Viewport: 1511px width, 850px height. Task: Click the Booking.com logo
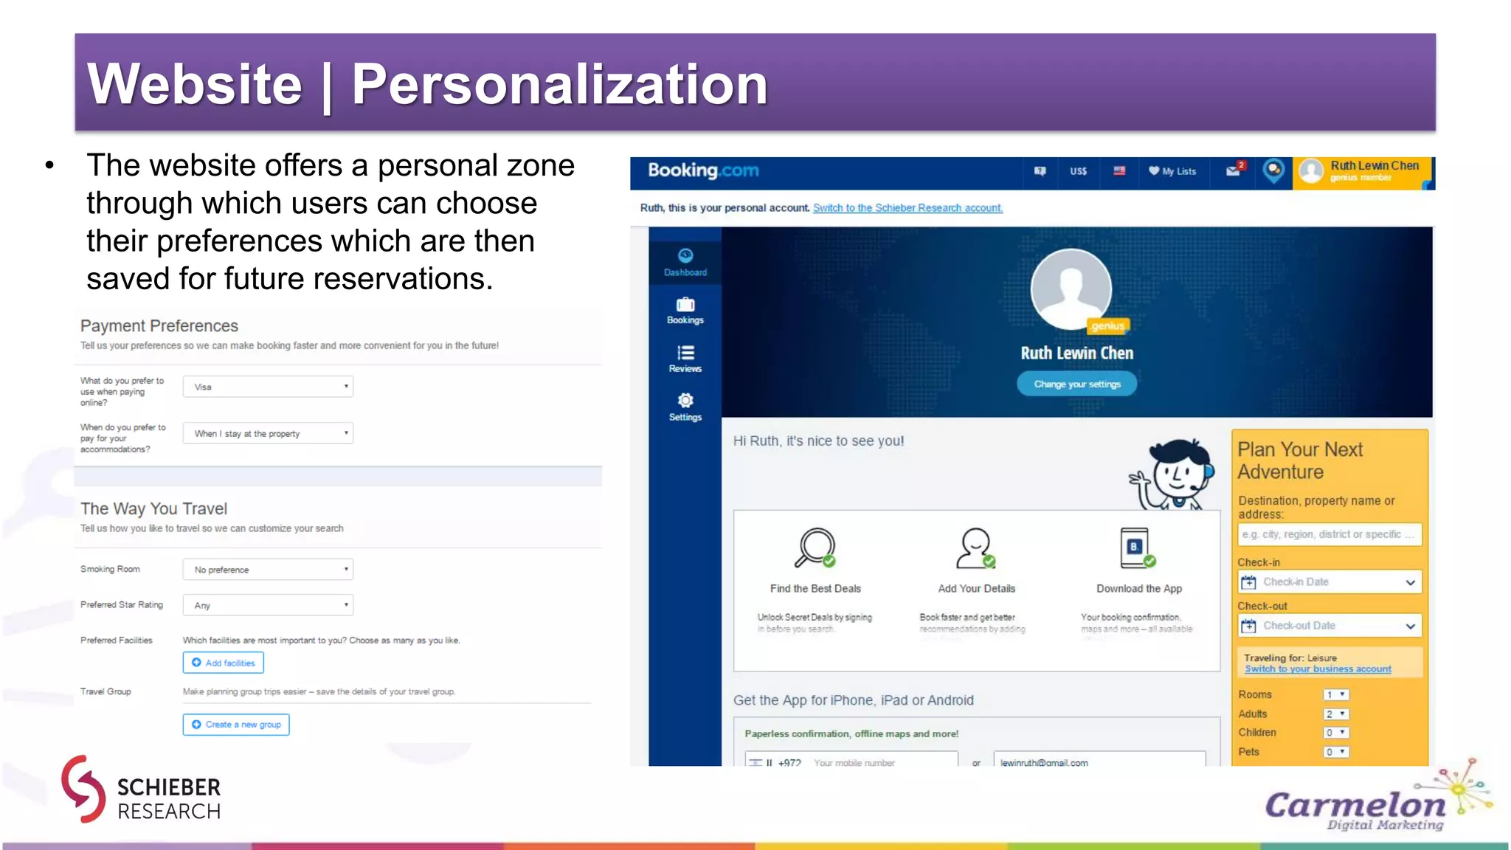(x=703, y=170)
